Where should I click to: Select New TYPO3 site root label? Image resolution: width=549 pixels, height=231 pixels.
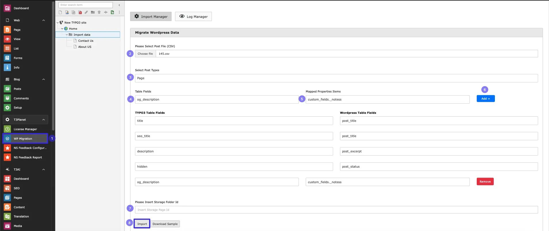75,22
